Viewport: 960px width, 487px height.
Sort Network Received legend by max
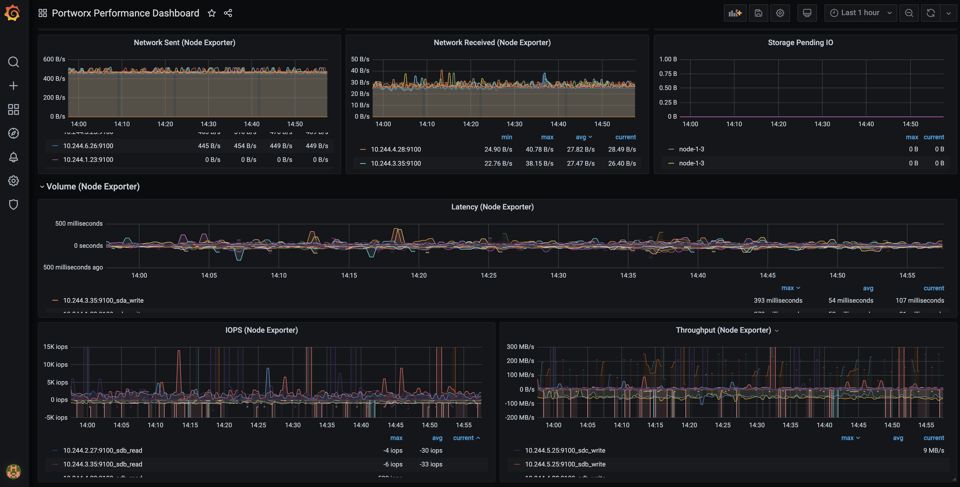(547, 137)
